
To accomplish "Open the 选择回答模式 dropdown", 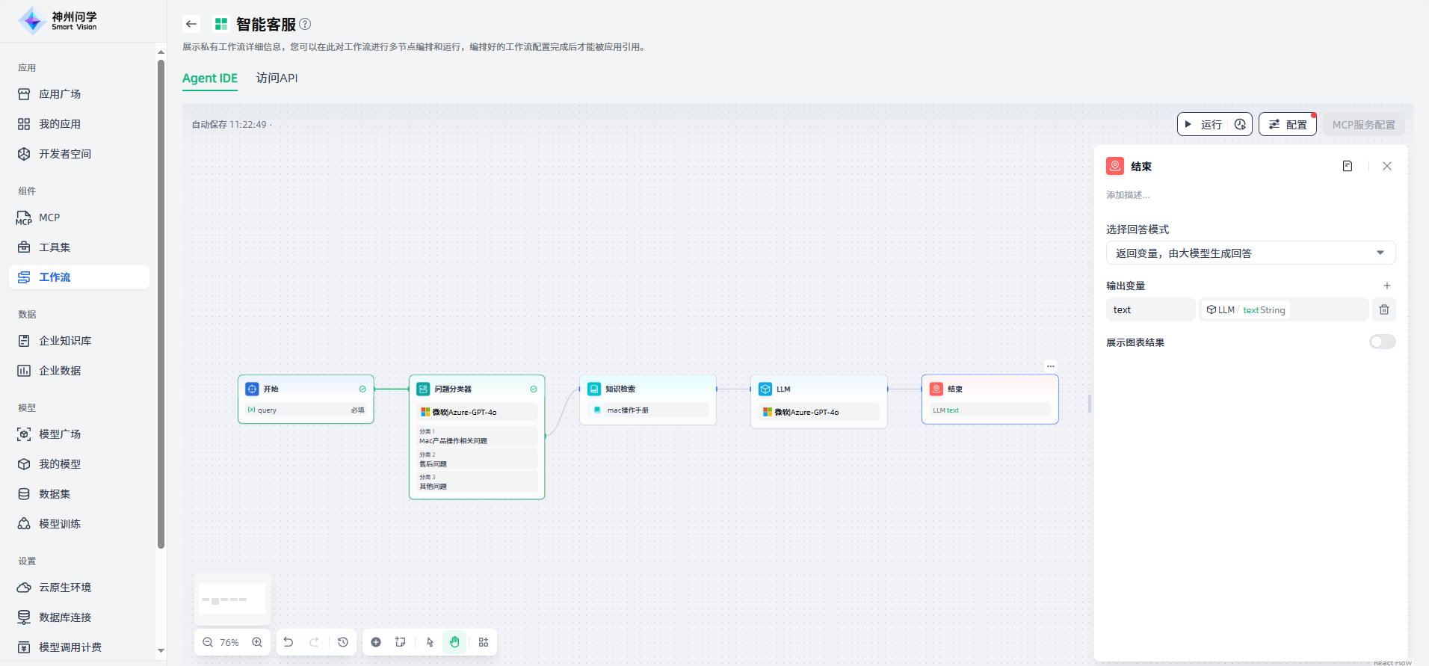I will (x=1250, y=253).
